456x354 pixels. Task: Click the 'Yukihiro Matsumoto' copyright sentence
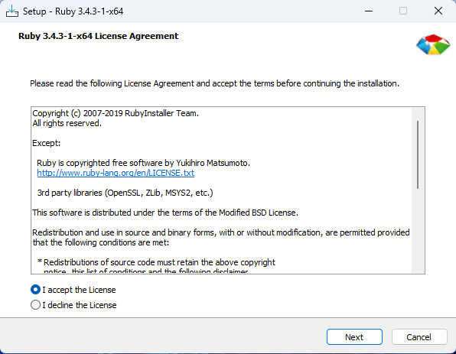(x=143, y=163)
